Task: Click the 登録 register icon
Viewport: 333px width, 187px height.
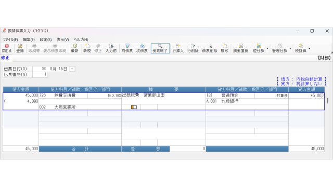Action: 20,48
